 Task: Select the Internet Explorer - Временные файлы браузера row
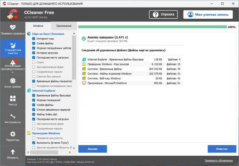131,59
